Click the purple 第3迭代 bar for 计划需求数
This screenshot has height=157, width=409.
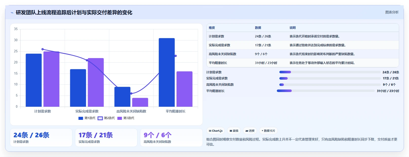pos(51,79)
